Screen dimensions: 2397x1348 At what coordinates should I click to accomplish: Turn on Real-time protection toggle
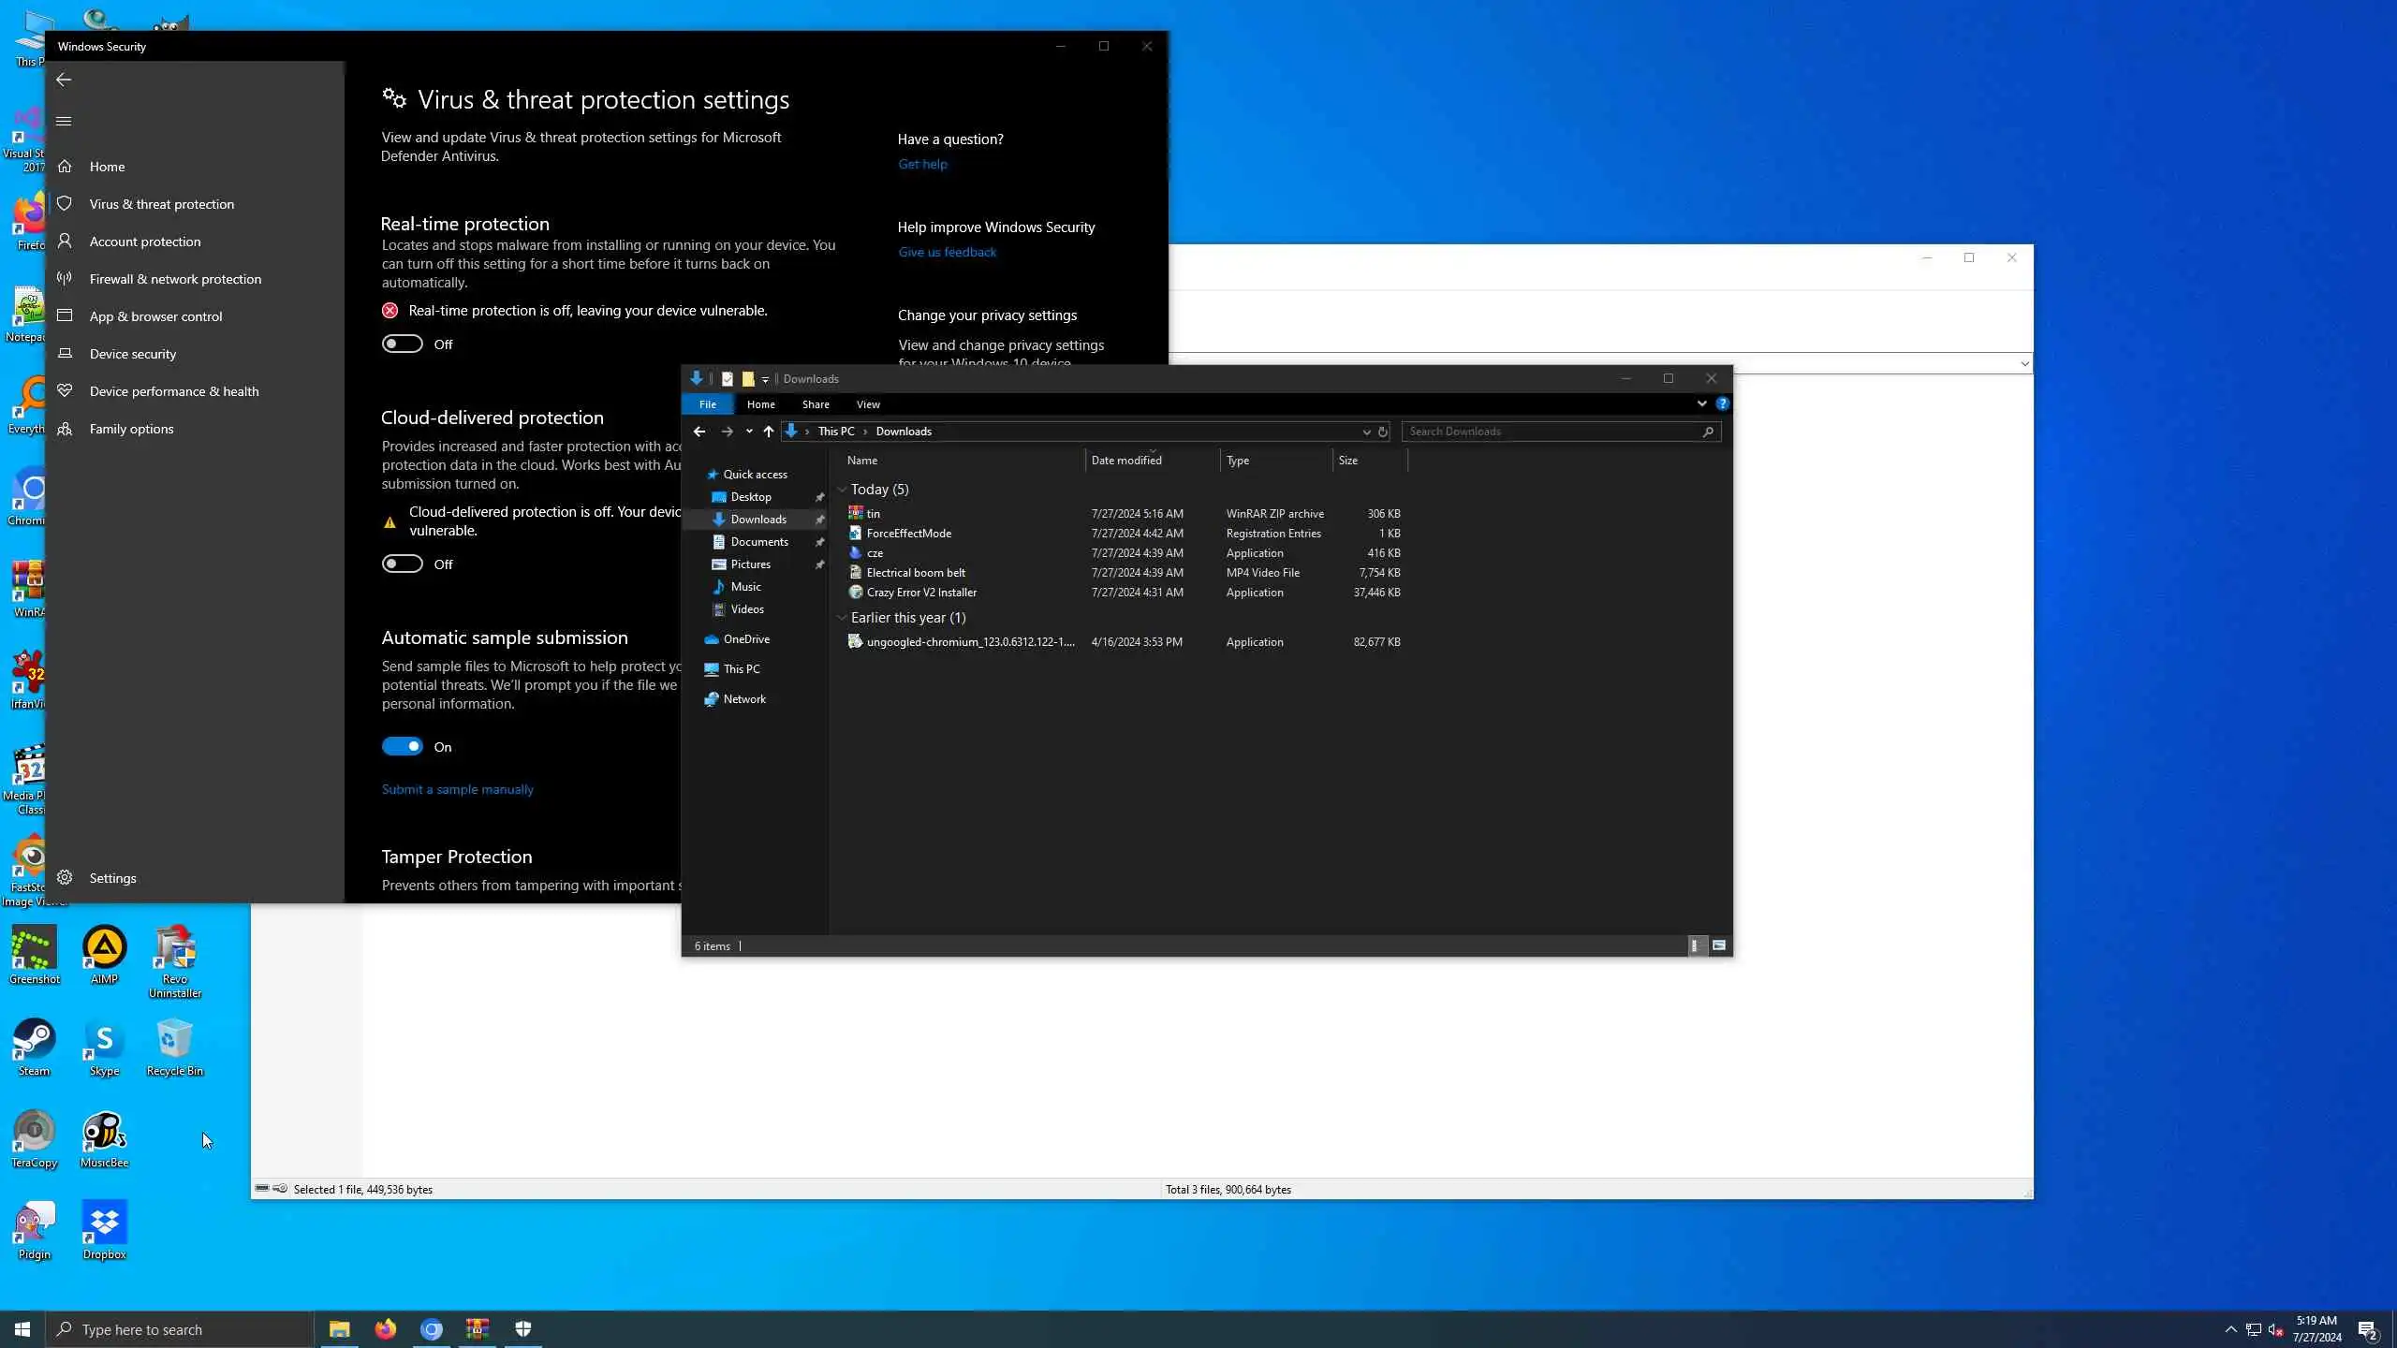403,344
